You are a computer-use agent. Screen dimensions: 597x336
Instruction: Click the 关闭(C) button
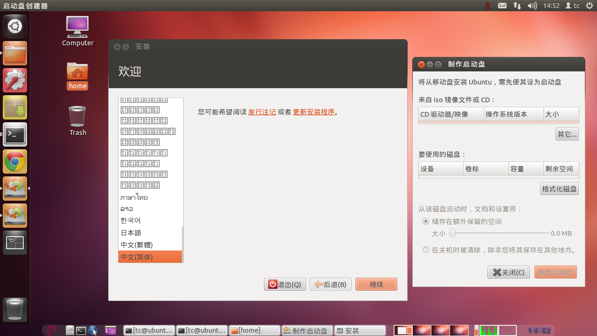(x=508, y=272)
